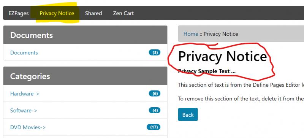Open the EZPages menu item
Screen dimensions: 304x138
tap(19, 13)
